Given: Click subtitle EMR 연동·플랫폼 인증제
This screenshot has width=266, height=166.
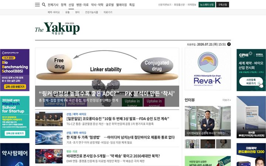Looking at the screenshot, I should pyautogui.click(x=106, y=161).
